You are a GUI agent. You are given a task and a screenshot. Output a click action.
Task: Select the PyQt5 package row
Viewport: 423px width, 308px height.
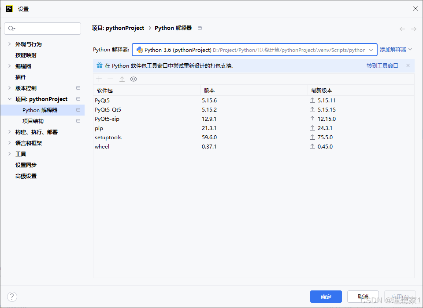(x=254, y=100)
